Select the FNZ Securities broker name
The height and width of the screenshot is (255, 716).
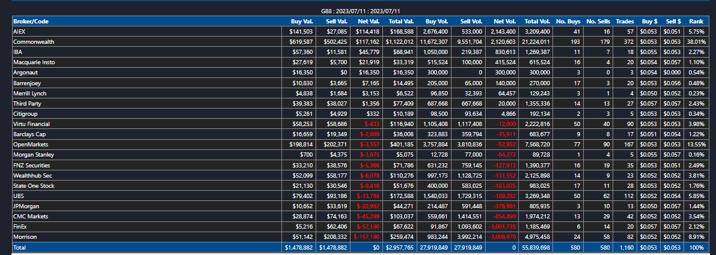click(31, 165)
